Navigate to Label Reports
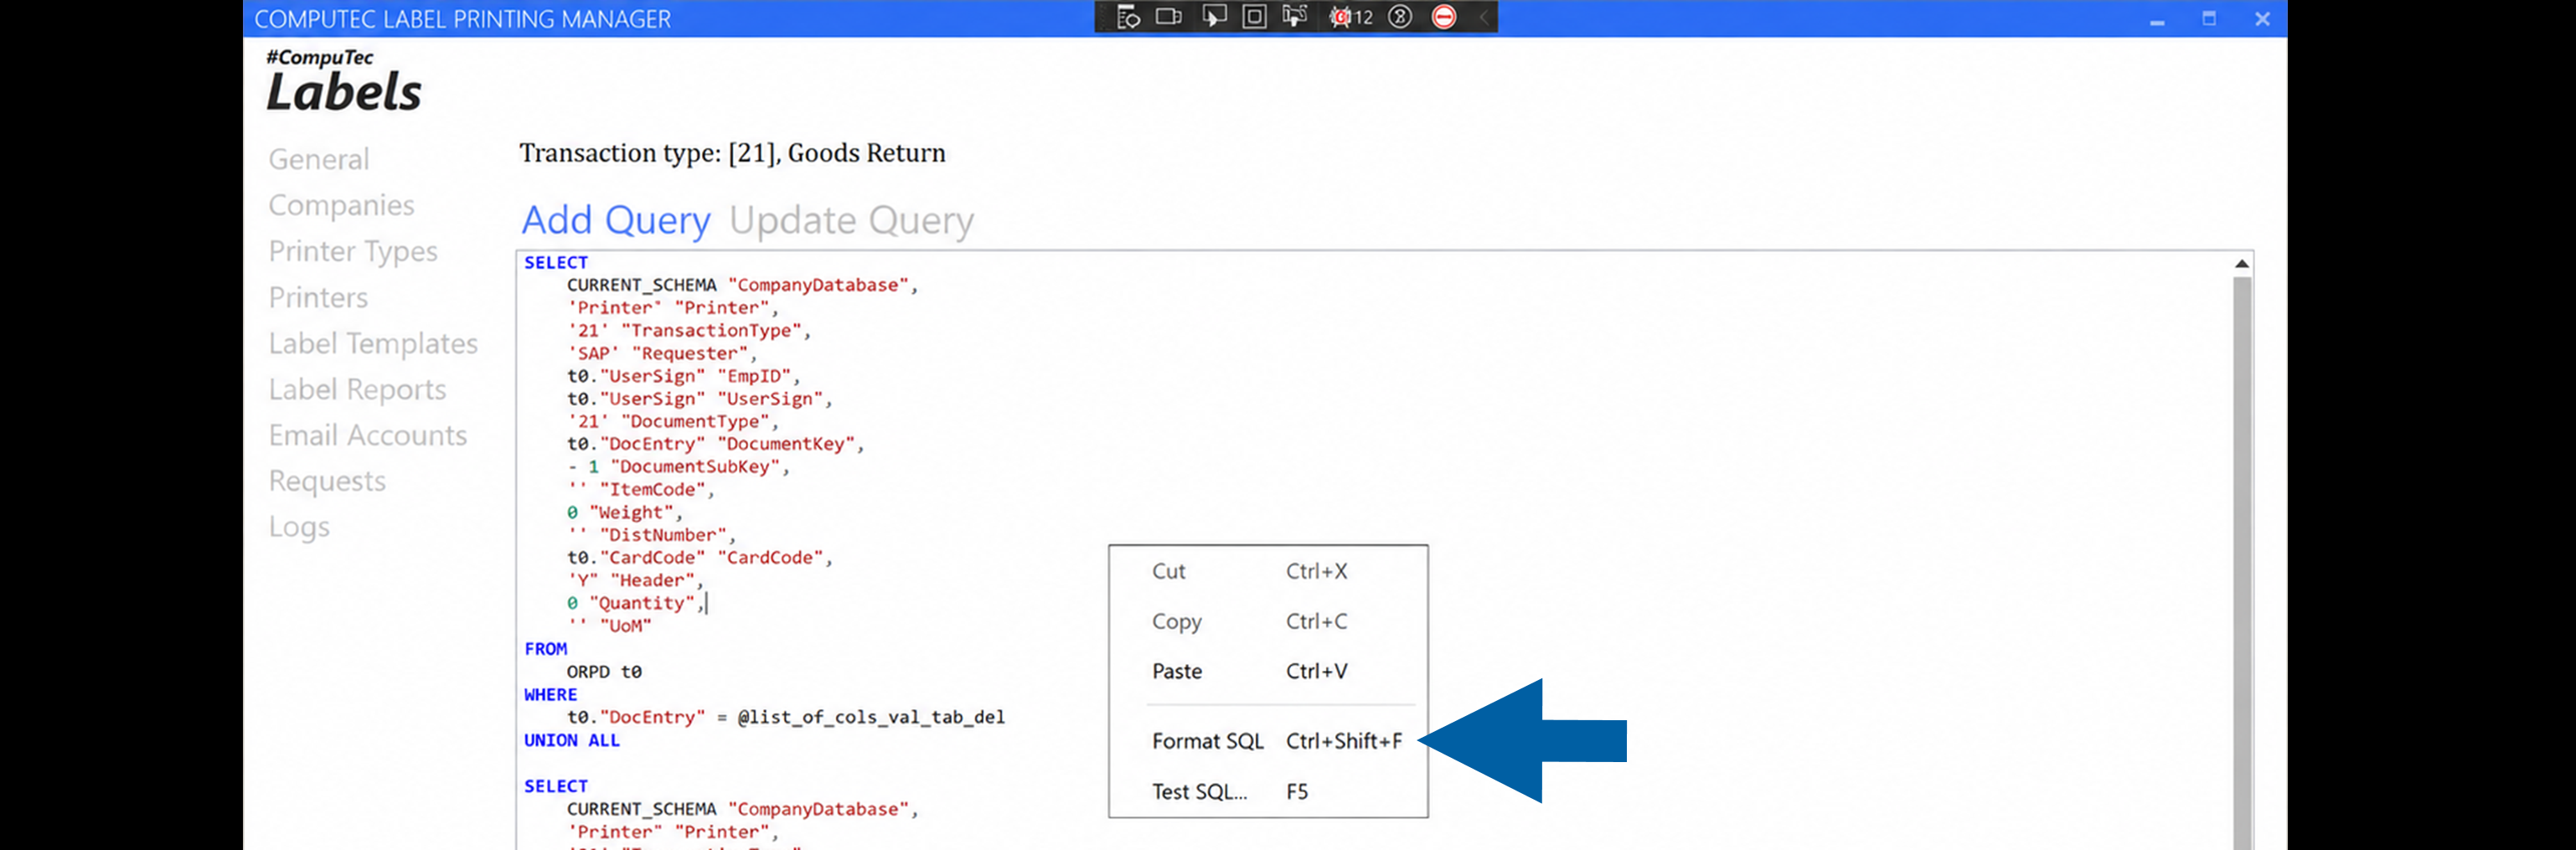The image size is (2576, 850). 357,389
